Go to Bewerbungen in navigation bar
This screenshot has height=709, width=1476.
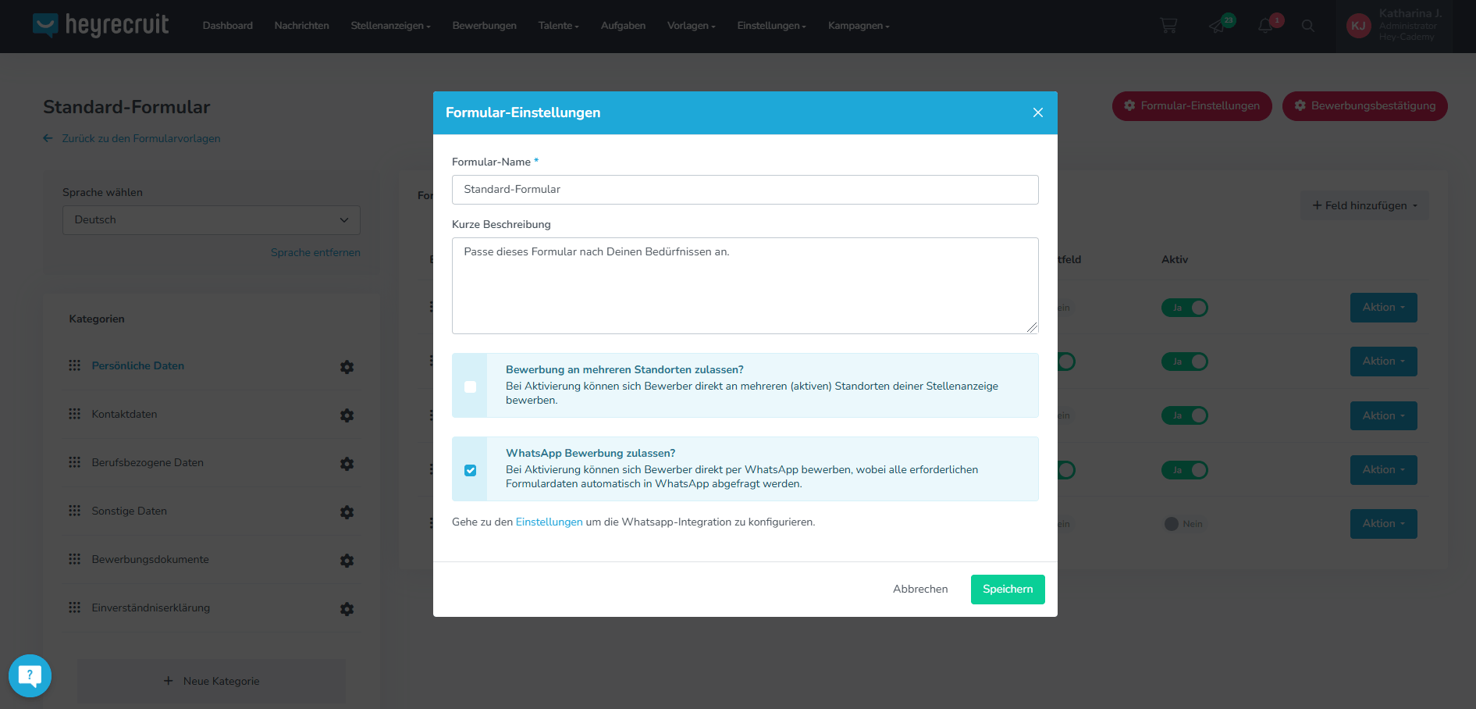(x=484, y=26)
